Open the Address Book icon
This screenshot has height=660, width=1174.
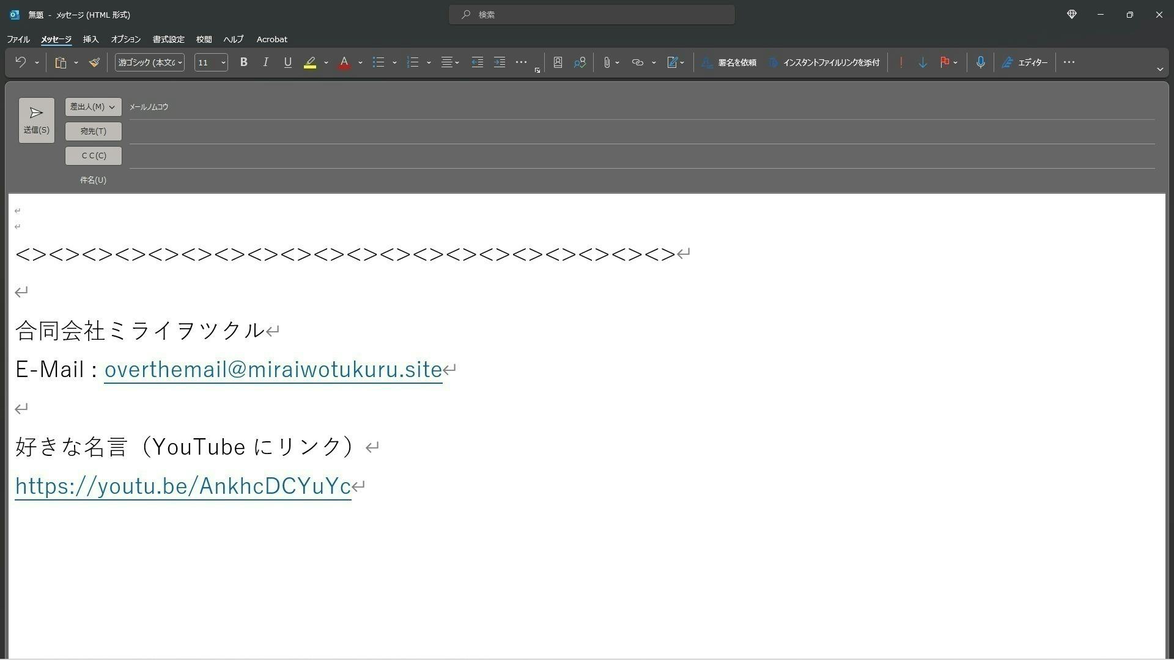point(558,62)
